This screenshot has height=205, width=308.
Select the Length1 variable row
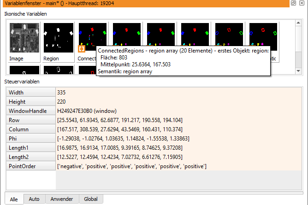click(x=154, y=148)
